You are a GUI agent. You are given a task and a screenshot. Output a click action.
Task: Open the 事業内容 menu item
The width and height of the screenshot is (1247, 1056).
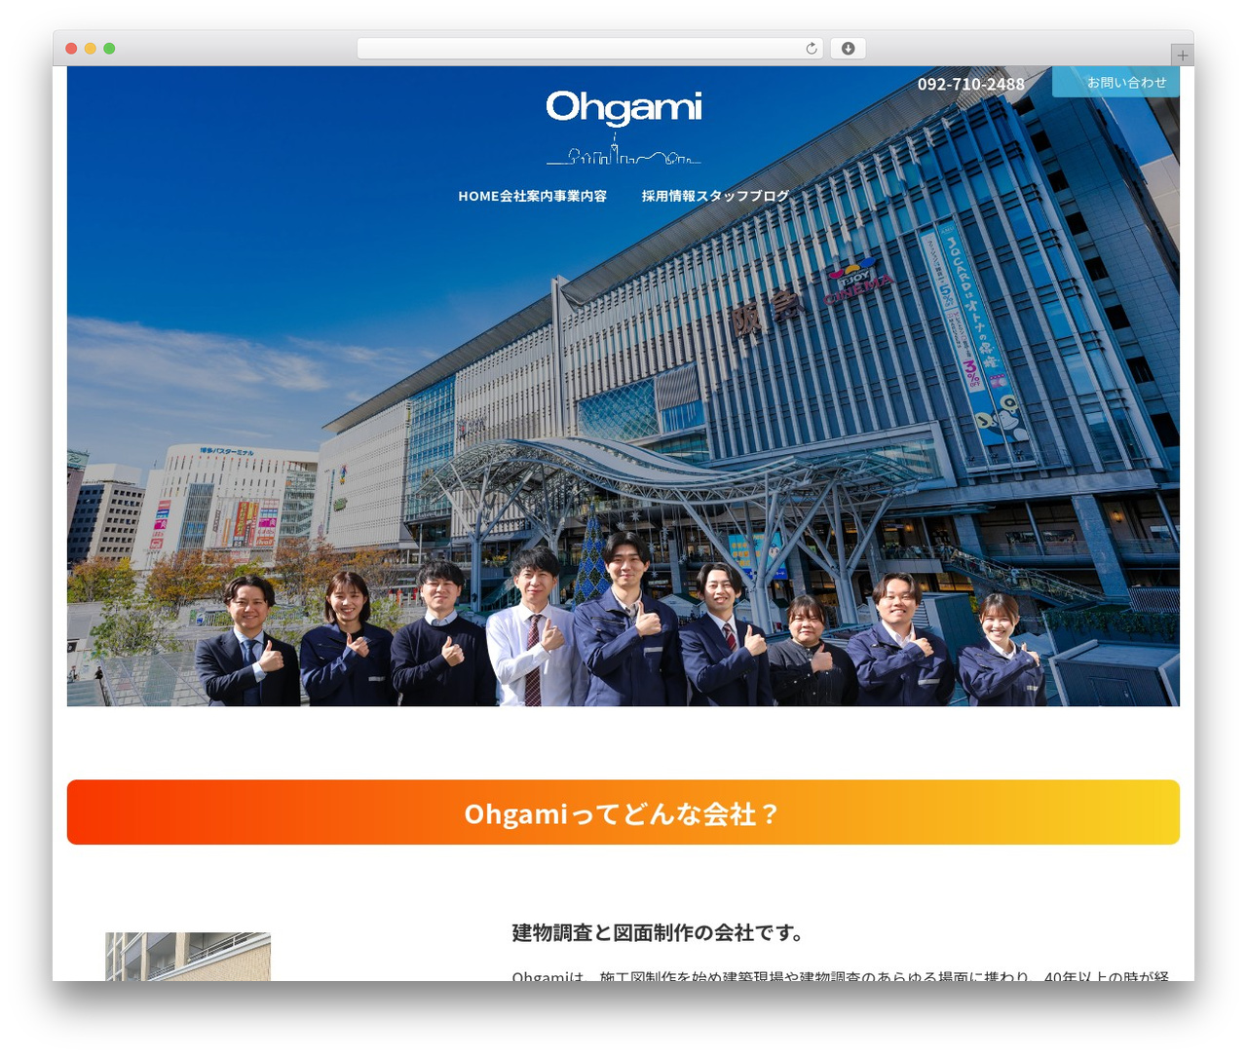pos(581,196)
